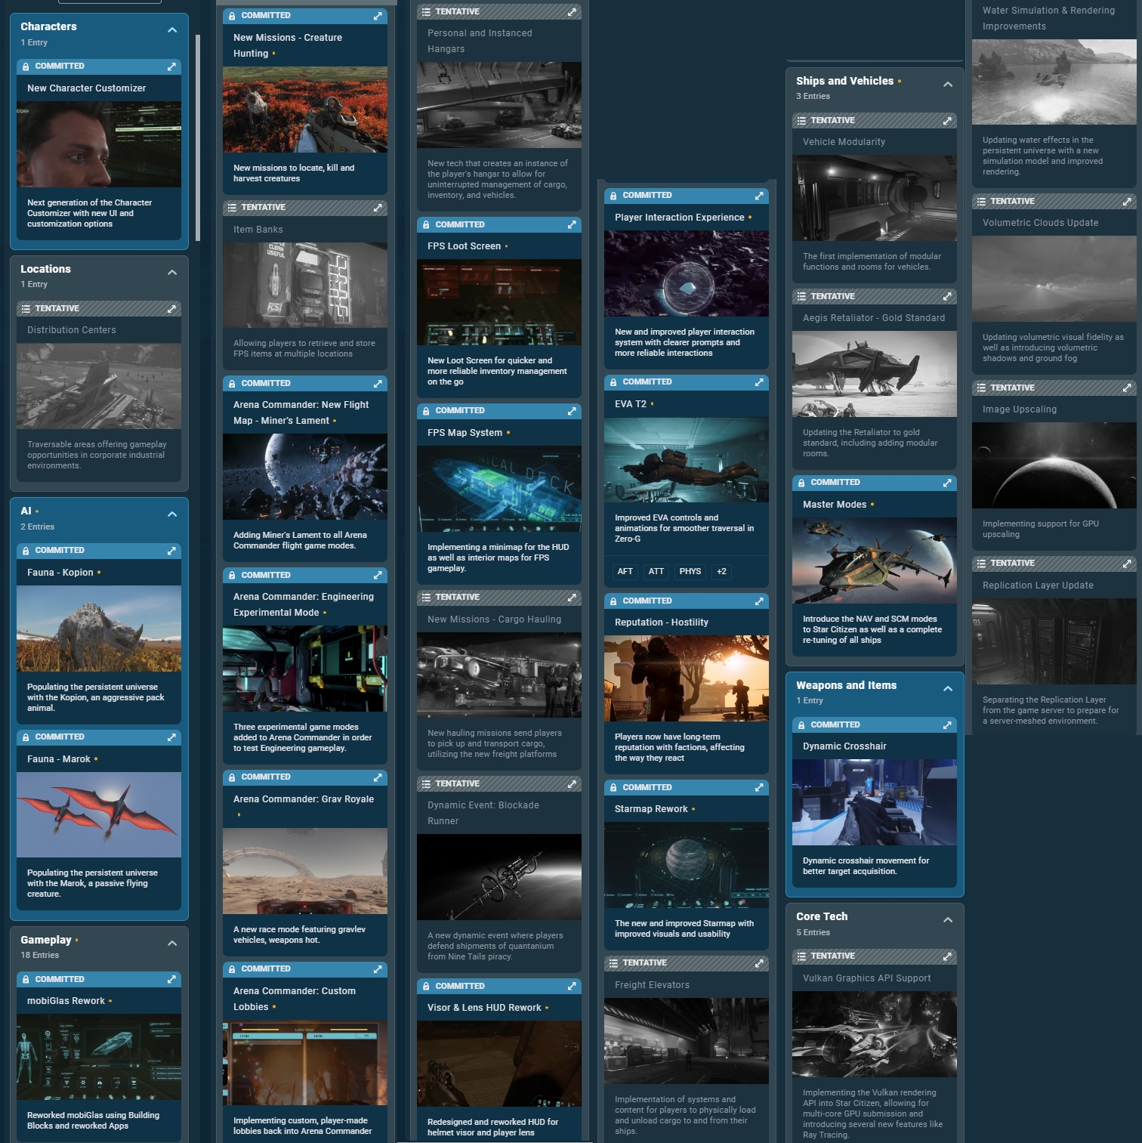Click the "New Character Customizer" title
The height and width of the screenshot is (1143, 1142).
pos(87,88)
